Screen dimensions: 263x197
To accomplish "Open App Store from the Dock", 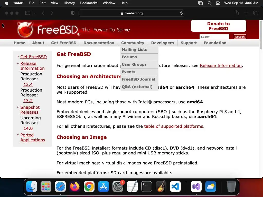I will pyautogui.click(x=104, y=186).
